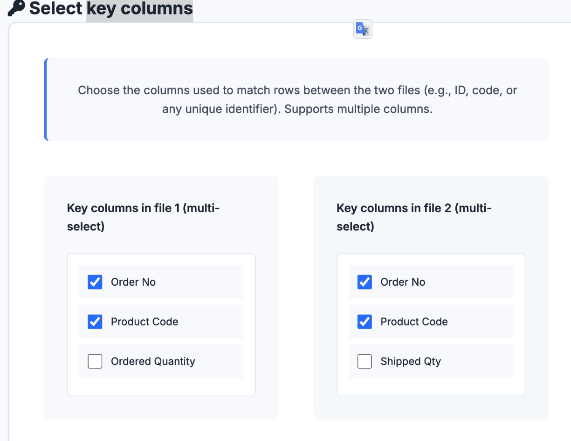Click the Google Translate icon

(363, 29)
